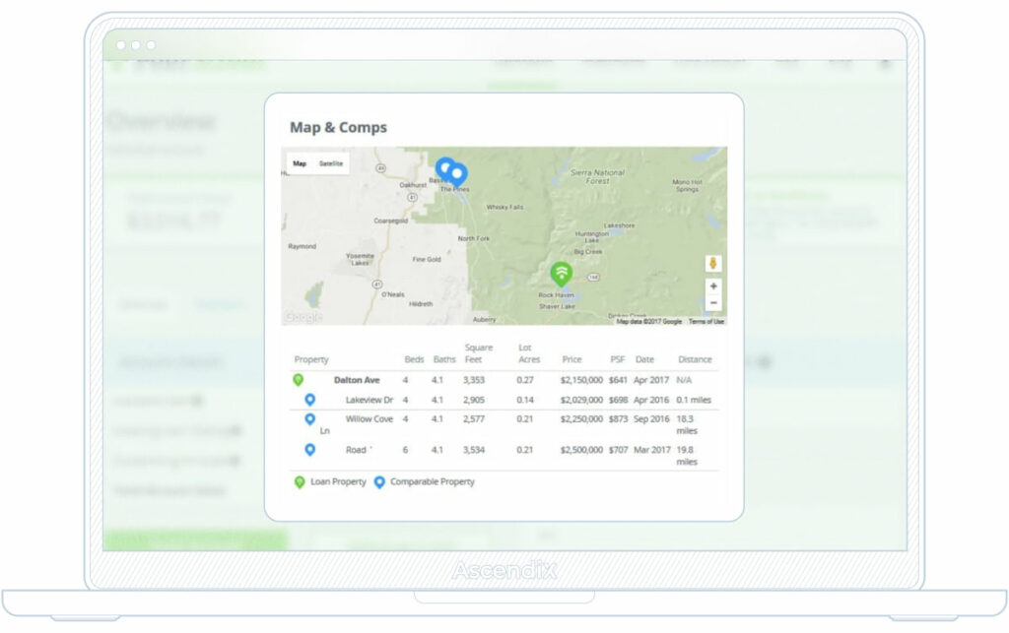Click the Beds column header
1009x633 pixels.
414,359
